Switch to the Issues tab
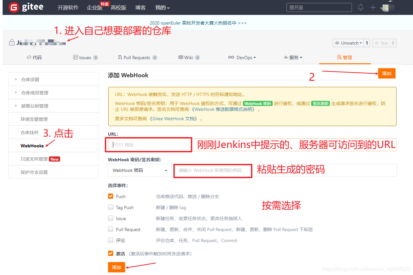413x275 pixels. pyautogui.click(x=86, y=58)
